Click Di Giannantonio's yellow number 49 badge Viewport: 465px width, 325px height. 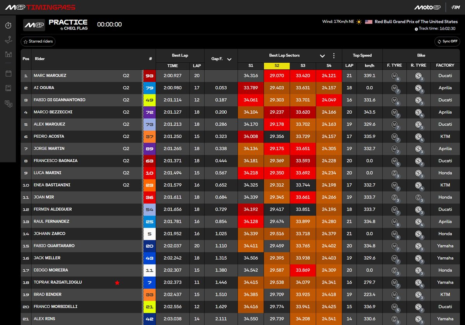[x=149, y=100]
